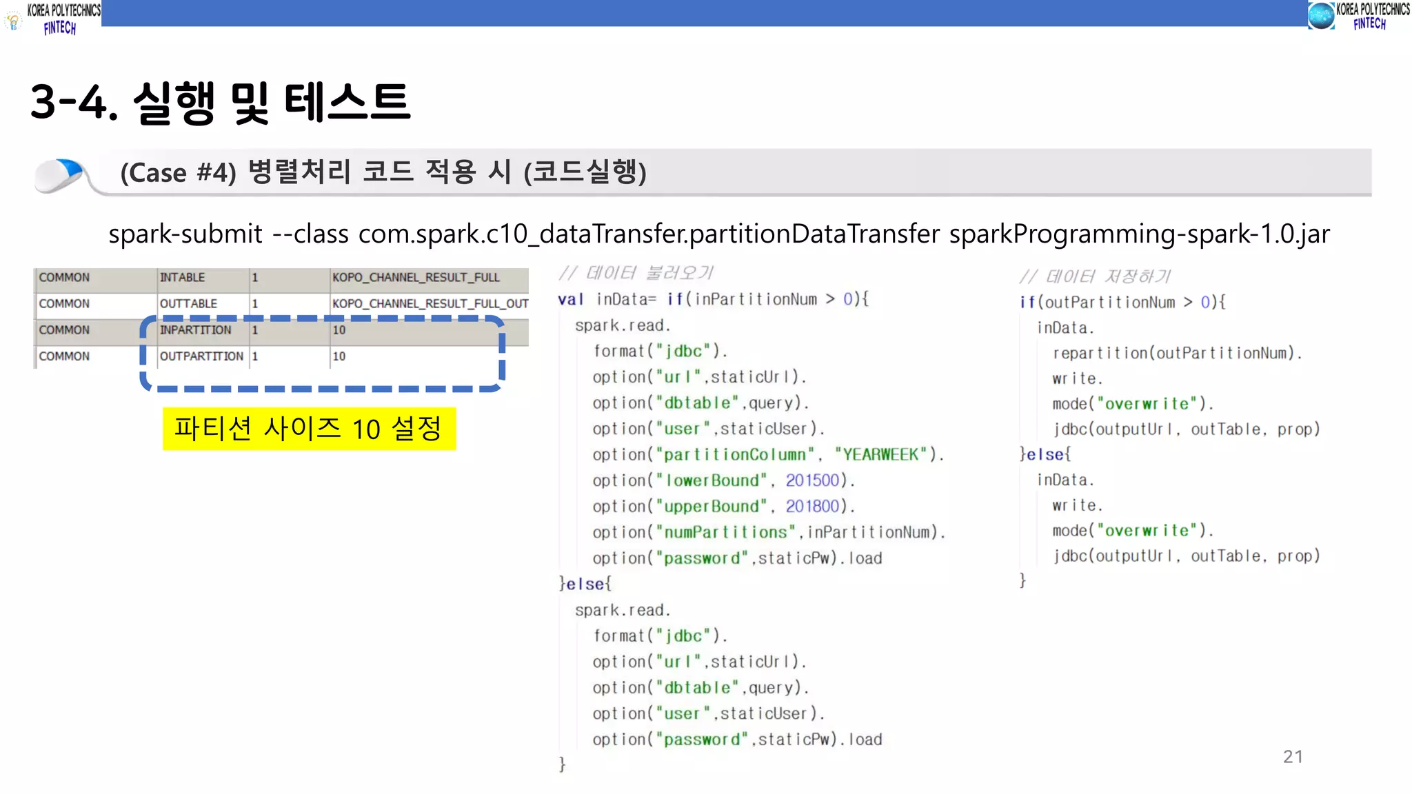Click the KOPO_CHANNEL_RESULT_FULL_OUT cell
The width and height of the screenshot is (1412, 794).
coord(430,304)
